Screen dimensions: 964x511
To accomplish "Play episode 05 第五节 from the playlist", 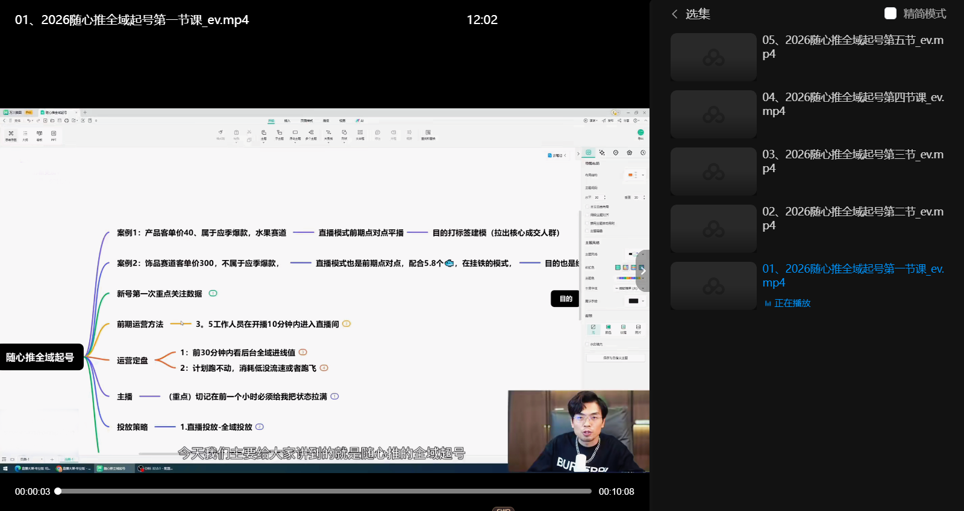I will (x=853, y=47).
